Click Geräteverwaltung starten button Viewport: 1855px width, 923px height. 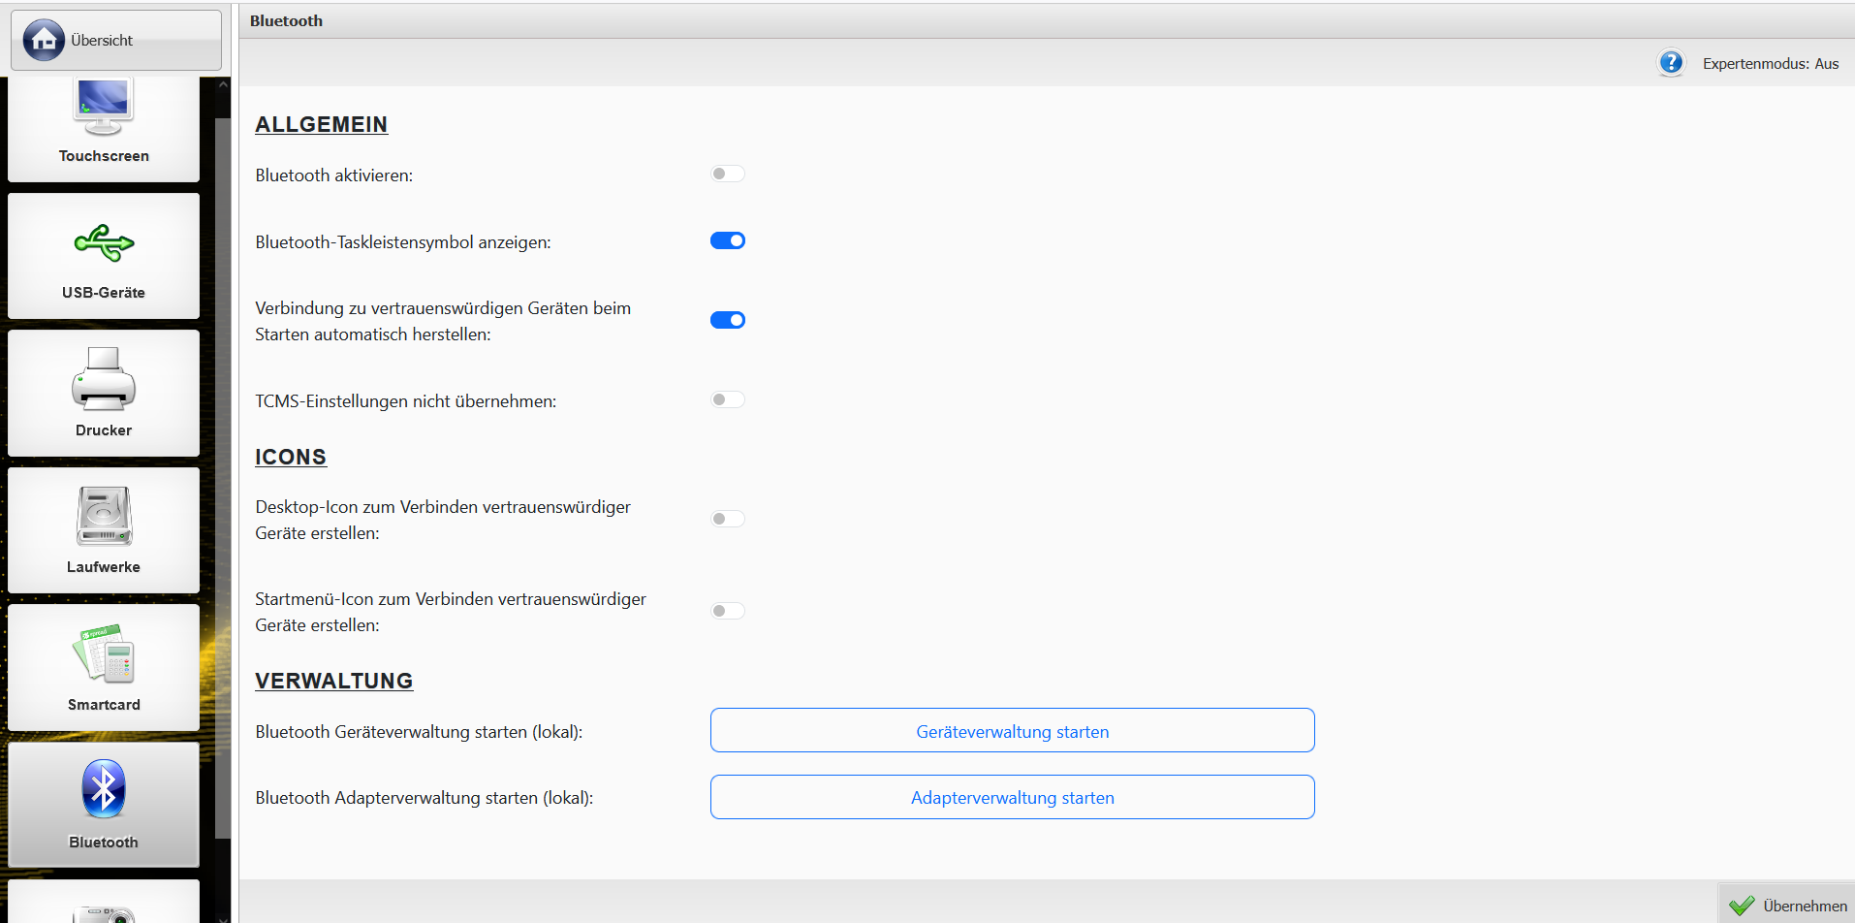(1012, 730)
